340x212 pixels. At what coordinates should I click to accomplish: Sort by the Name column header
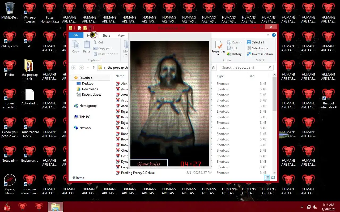pyautogui.click(x=120, y=76)
